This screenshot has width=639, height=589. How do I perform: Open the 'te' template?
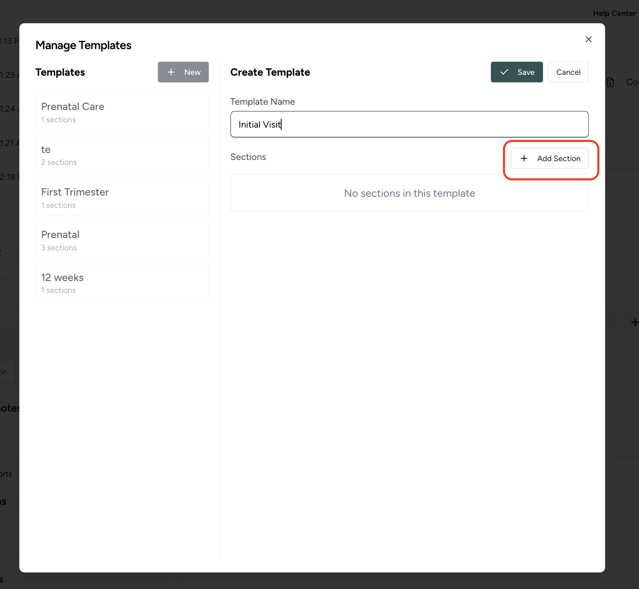122,155
